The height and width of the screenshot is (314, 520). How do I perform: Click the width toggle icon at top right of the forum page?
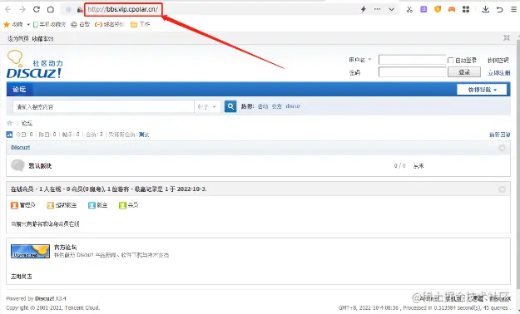click(507, 38)
